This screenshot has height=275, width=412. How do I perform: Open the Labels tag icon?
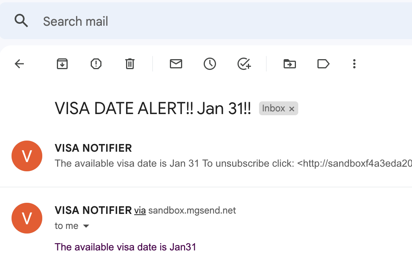point(323,64)
